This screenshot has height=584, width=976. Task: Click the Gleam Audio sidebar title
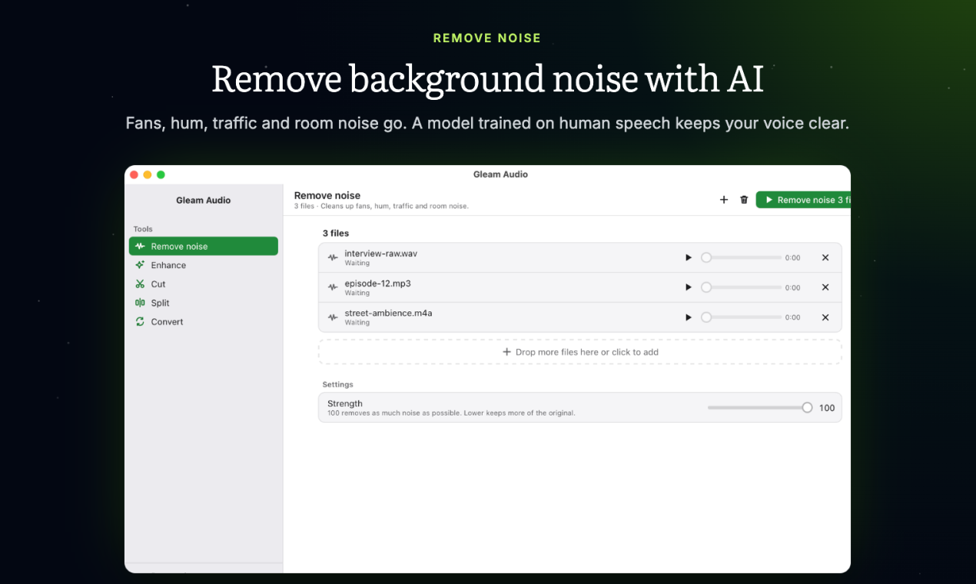(x=204, y=201)
